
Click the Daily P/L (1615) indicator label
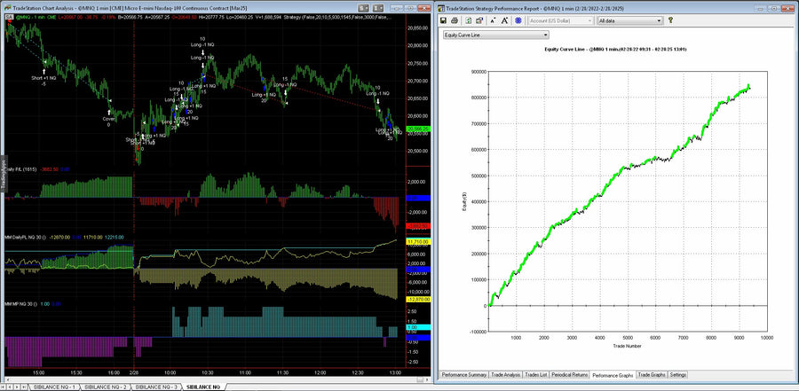[20, 168]
